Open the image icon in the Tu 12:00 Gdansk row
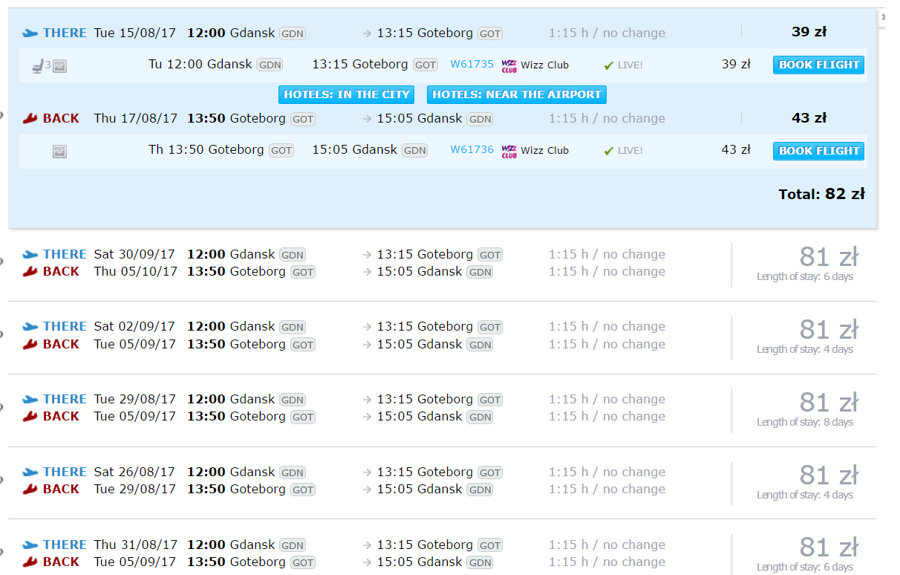Screen dimensions: 900x575 (x=60, y=65)
